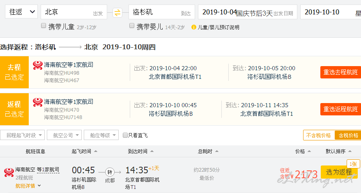361x193 pixels.
Task: Sort by 总耗时 arrow
Action: 217,151
